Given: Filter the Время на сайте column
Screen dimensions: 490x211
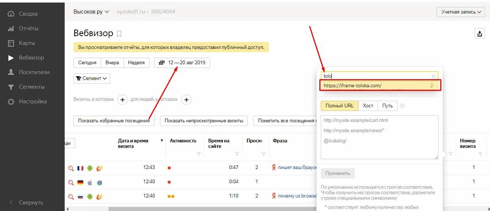Looking at the screenshot, I should click(x=237, y=154).
